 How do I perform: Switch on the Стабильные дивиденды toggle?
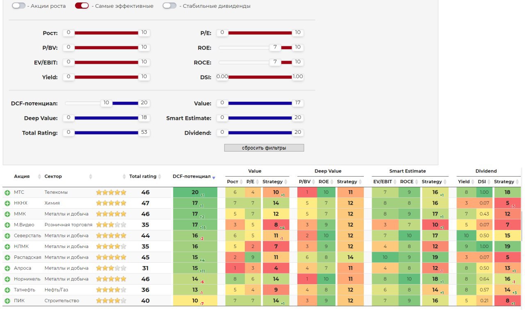(170, 6)
